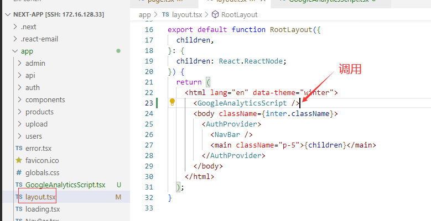
Task: Click the AuthProvider opening tag
Action: pyautogui.click(x=231, y=124)
